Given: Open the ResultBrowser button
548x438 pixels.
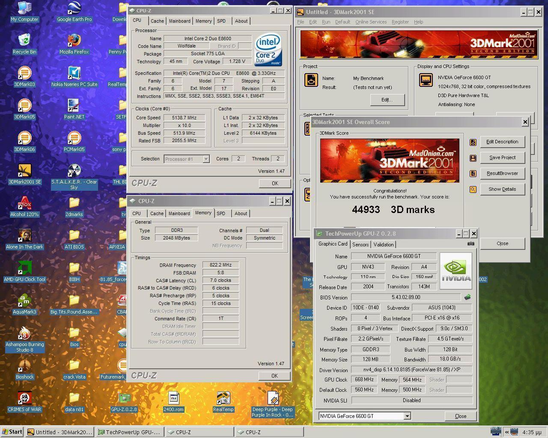Looking at the screenshot, I should 502,173.
